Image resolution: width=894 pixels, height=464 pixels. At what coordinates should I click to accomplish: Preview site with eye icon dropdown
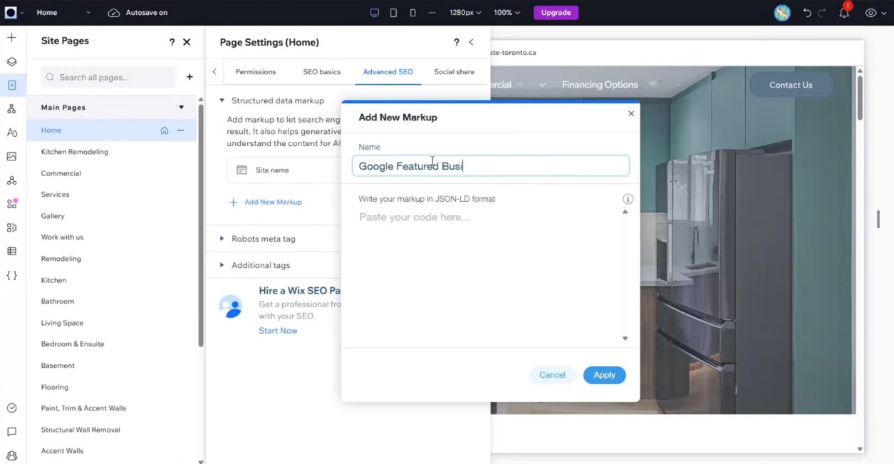[874, 13]
